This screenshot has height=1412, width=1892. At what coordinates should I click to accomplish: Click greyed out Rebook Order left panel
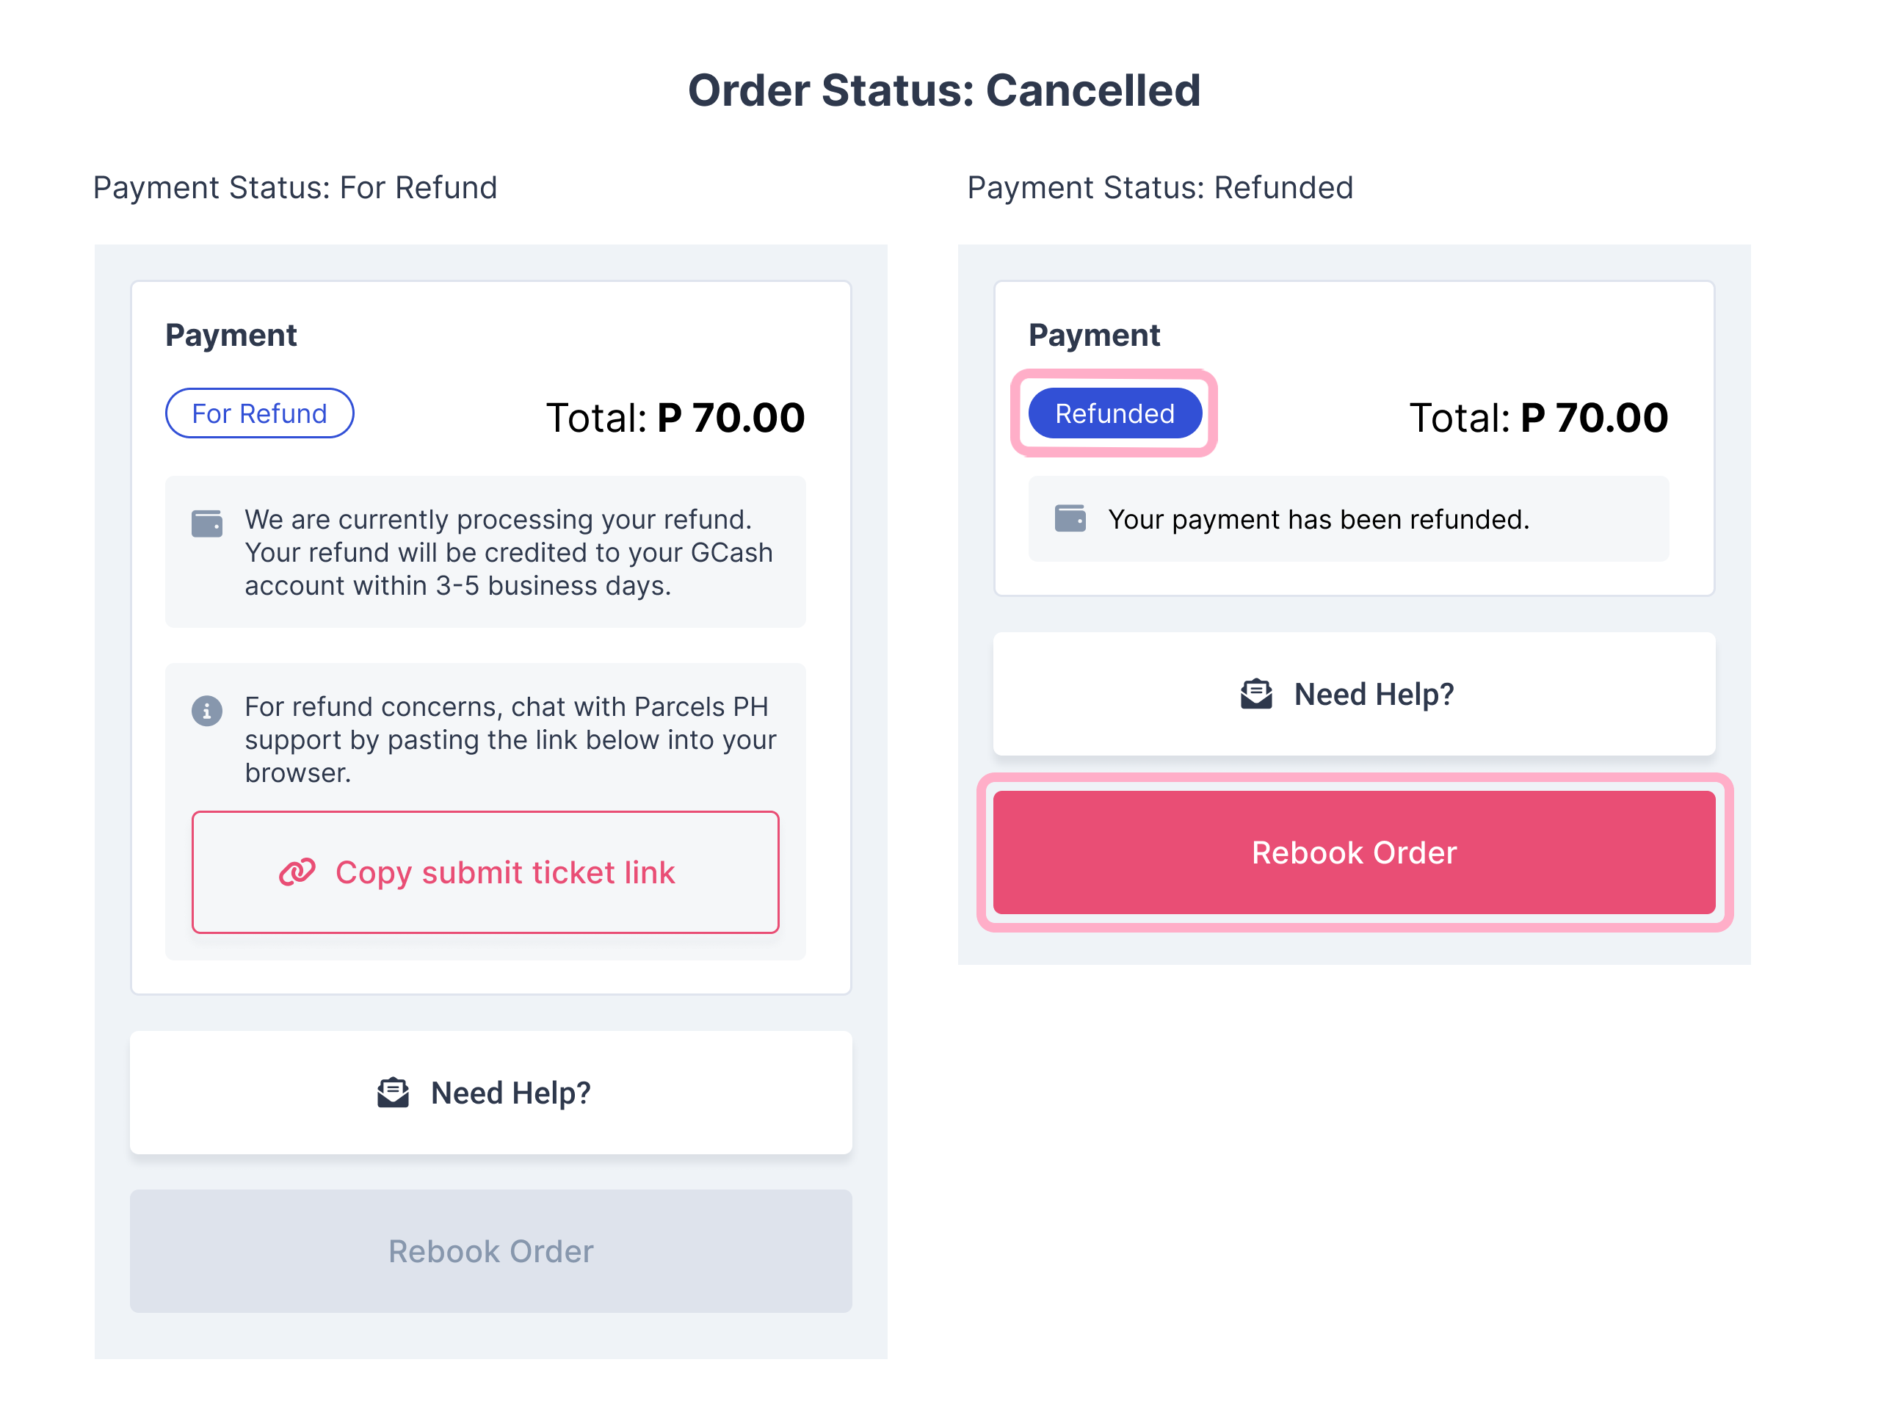point(490,1250)
